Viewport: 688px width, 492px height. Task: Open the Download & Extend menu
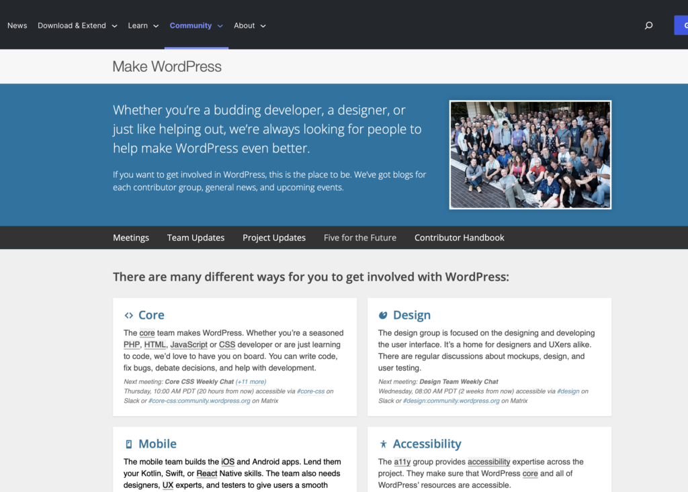click(71, 26)
